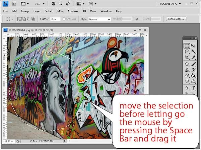Expand the Tools panel with double arrows

pos(192,38)
